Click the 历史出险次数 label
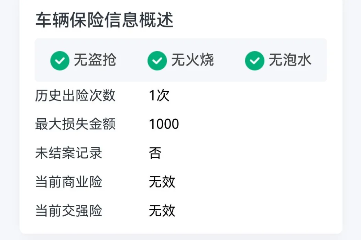The image size is (361, 240). [75, 95]
